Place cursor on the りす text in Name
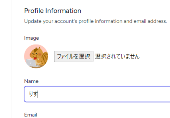The height and width of the screenshot is (118, 170). point(34,94)
